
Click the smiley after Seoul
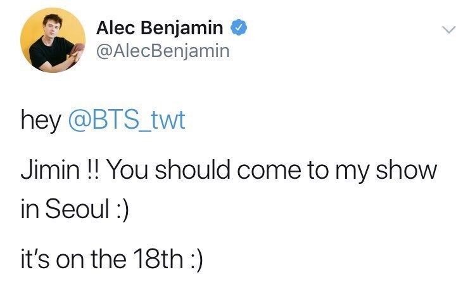click(122, 210)
